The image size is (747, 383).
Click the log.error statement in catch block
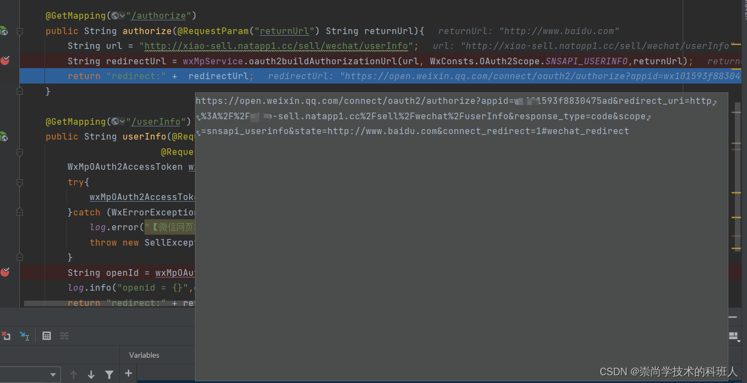click(x=142, y=227)
